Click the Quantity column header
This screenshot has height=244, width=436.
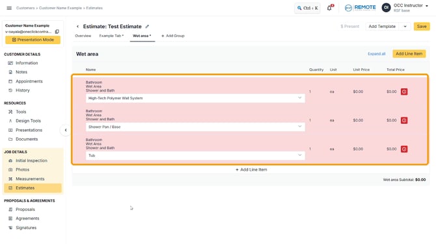click(x=316, y=70)
